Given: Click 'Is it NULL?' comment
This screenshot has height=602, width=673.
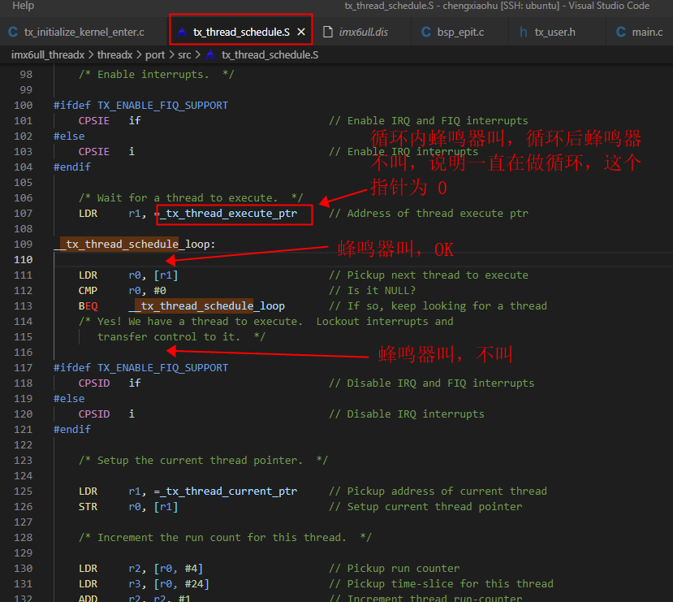Looking at the screenshot, I should click(x=373, y=291).
